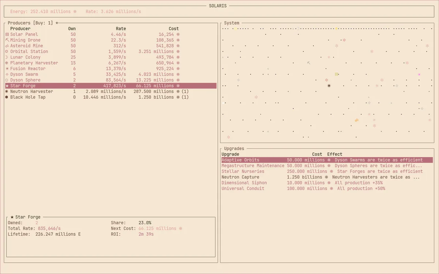Screen dimensions: 439x274
Task: Click the Rate: 3.626 millions/s readout
Action: click(x=113, y=12)
